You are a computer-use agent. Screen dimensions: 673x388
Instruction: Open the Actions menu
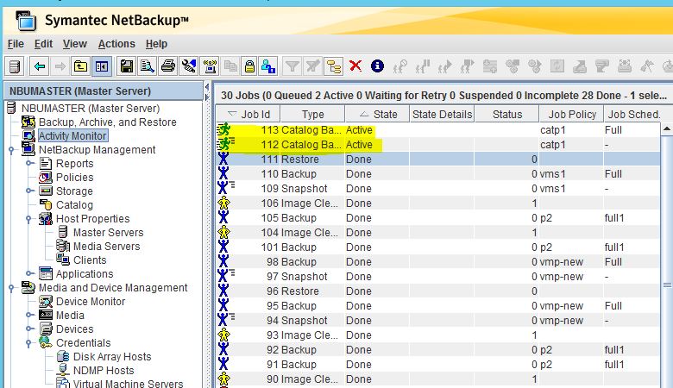116,44
